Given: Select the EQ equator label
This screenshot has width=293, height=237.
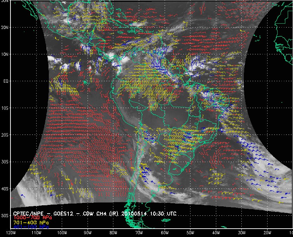Looking at the screenshot, I should click(x=6, y=81).
